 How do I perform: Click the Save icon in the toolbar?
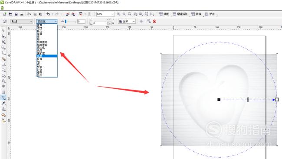click(x=16, y=14)
